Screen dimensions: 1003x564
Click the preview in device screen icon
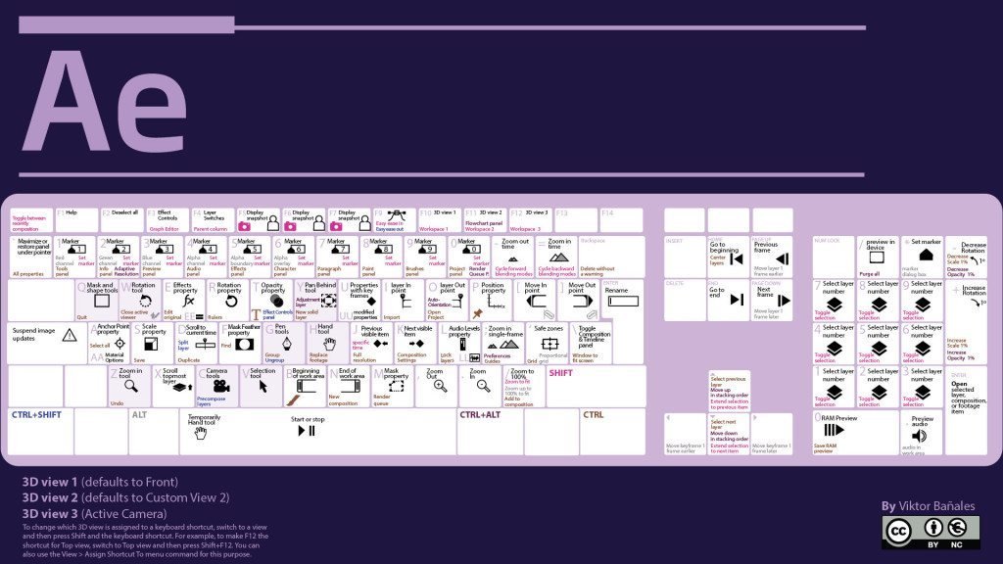[x=877, y=258]
